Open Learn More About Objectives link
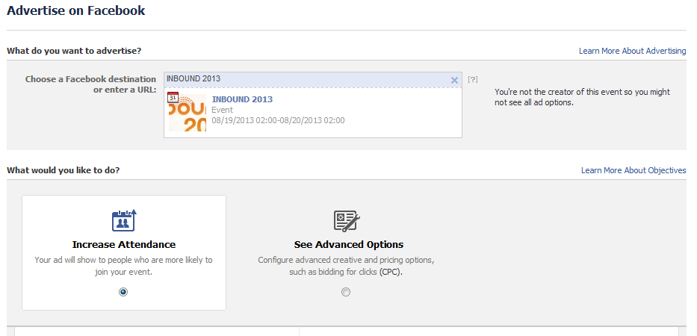This screenshot has height=336, width=697. [x=634, y=171]
